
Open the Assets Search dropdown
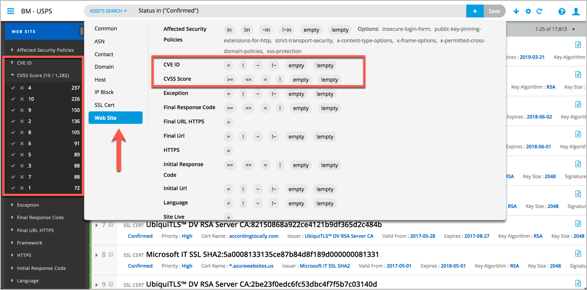coord(108,11)
